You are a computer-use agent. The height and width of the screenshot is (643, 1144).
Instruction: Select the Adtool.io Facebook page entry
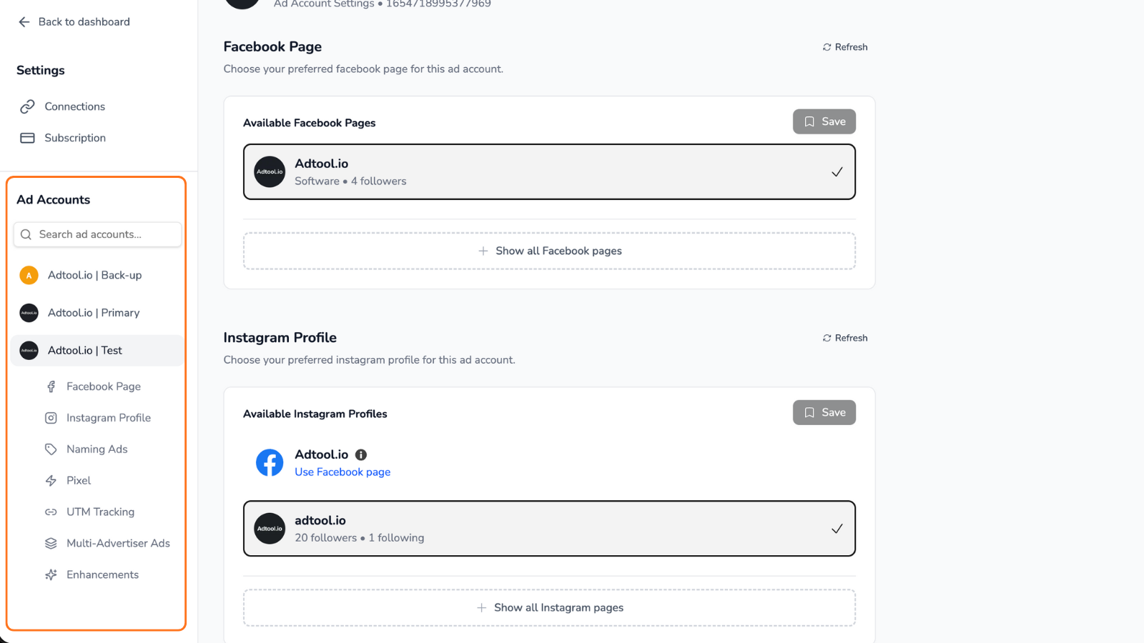pyautogui.click(x=549, y=171)
